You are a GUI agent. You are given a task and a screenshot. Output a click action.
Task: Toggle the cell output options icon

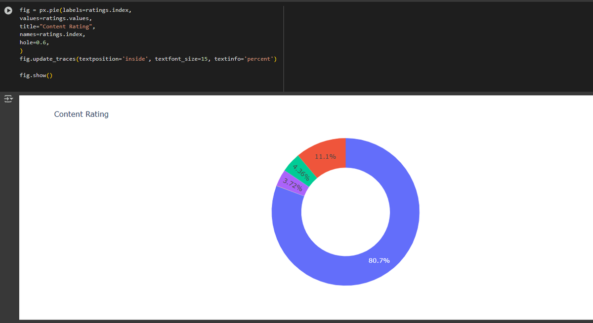(8, 99)
